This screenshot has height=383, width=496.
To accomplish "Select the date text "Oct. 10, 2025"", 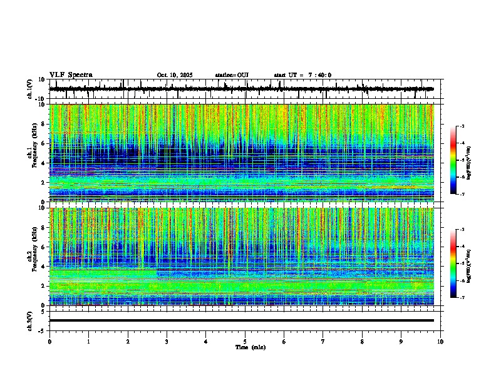I will 175,75.
